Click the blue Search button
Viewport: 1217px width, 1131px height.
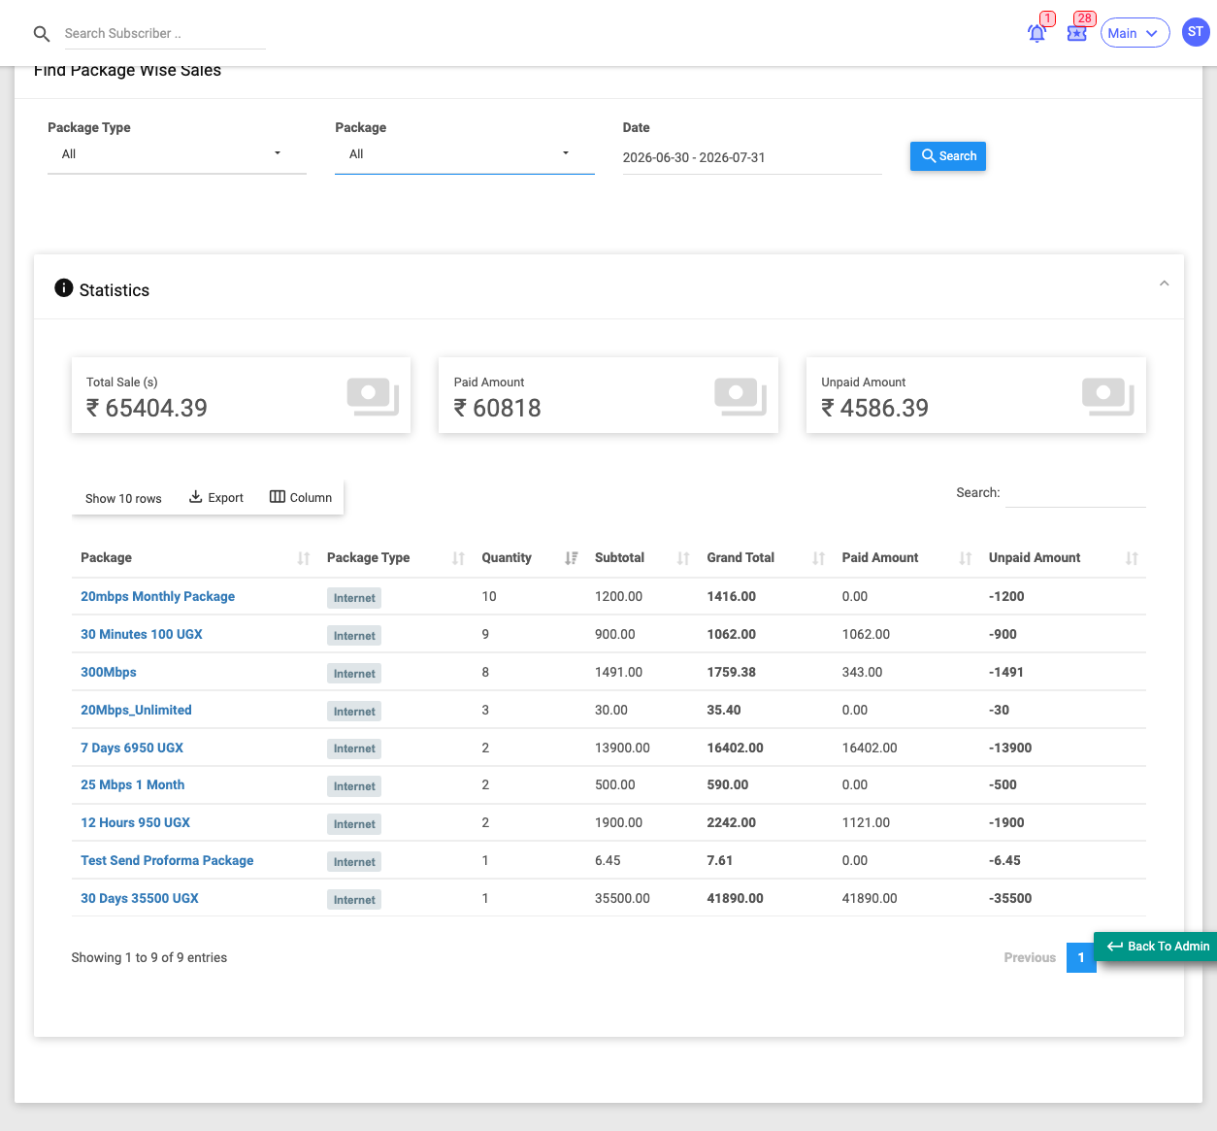948,156
